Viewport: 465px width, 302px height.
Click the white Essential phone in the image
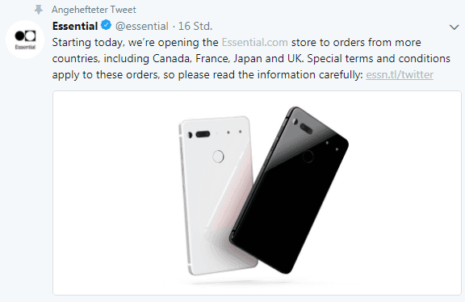tap(216, 195)
